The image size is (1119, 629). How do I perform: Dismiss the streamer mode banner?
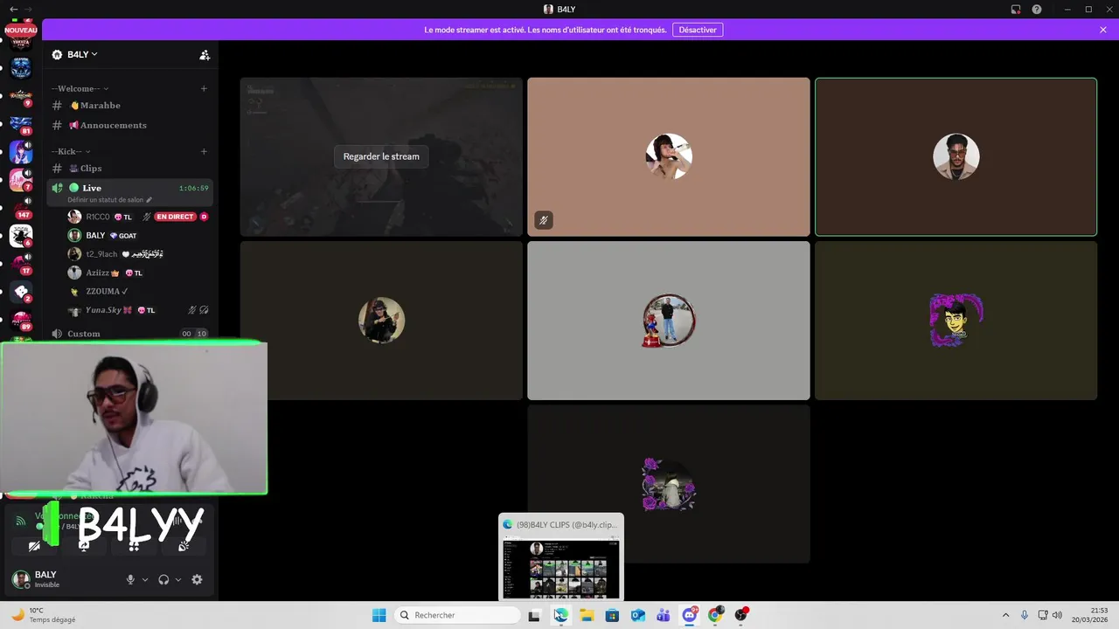1103,30
